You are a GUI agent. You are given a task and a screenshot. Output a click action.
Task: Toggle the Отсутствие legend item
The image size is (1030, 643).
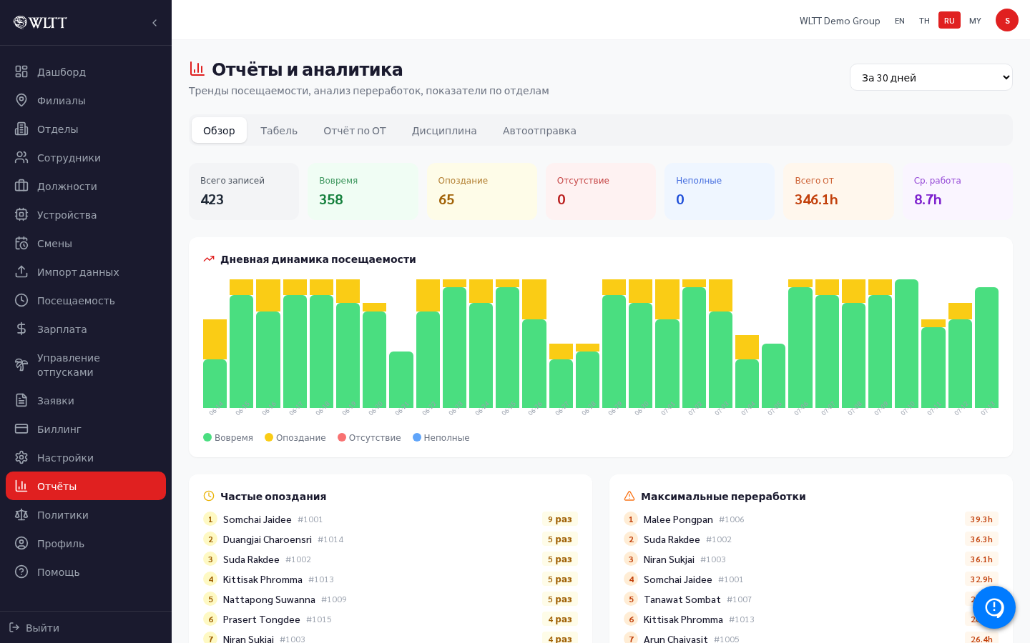369,437
